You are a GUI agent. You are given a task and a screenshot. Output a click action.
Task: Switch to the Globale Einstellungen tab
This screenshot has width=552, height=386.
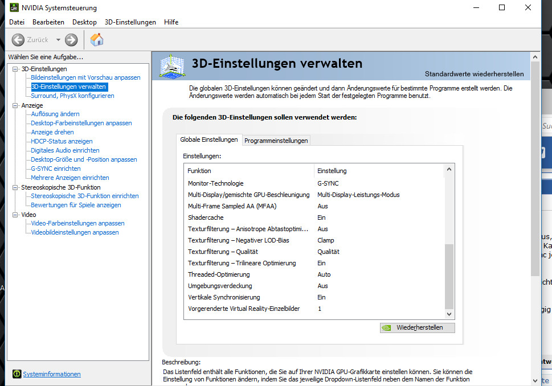pyautogui.click(x=209, y=139)
